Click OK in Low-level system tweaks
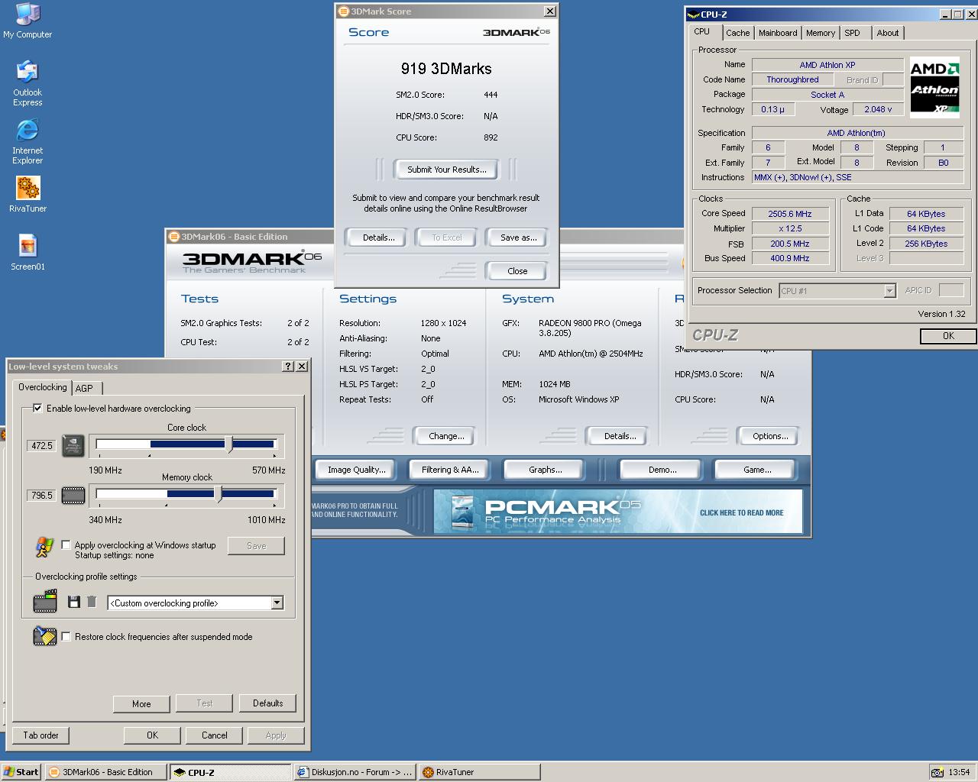Viewport: 978px width, 782px height. (153, 735)
